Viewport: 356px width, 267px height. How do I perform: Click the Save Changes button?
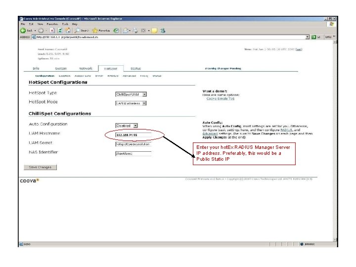40,167
